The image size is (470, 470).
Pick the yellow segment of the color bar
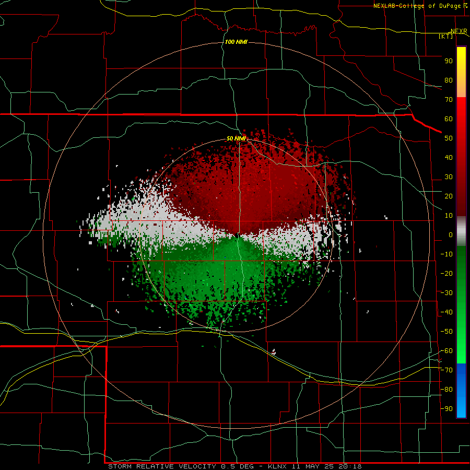(x=461, y=72)
